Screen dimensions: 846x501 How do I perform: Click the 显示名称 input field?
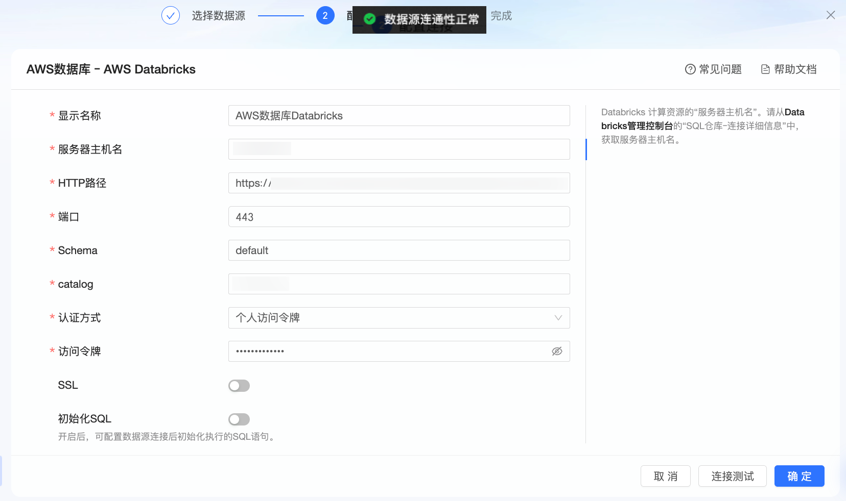pos(399,116)
